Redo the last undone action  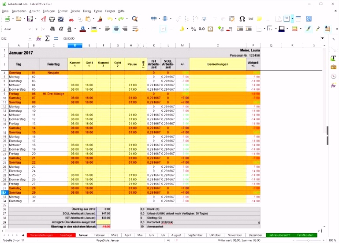121,19
